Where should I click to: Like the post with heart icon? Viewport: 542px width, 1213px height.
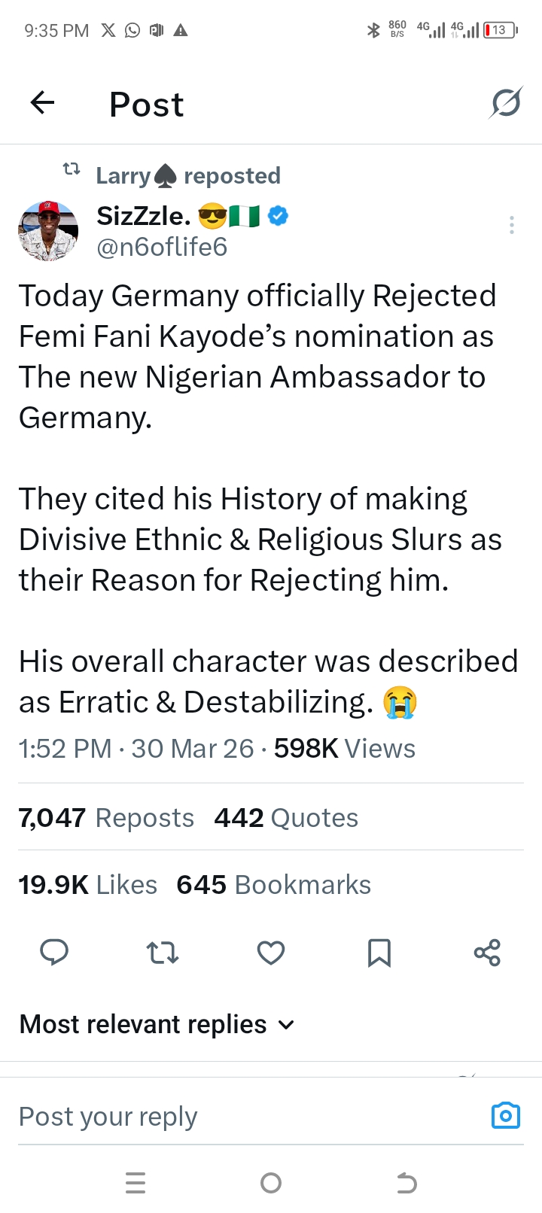coord(271,953)
